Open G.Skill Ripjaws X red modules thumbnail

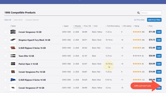13,48
